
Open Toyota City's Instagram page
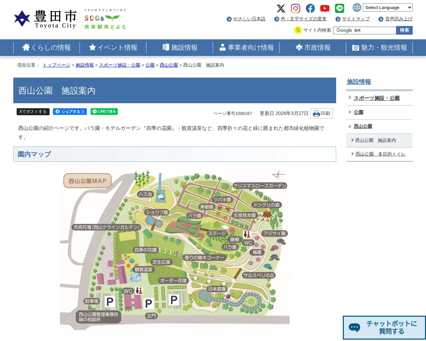click(x=296, y=8)
